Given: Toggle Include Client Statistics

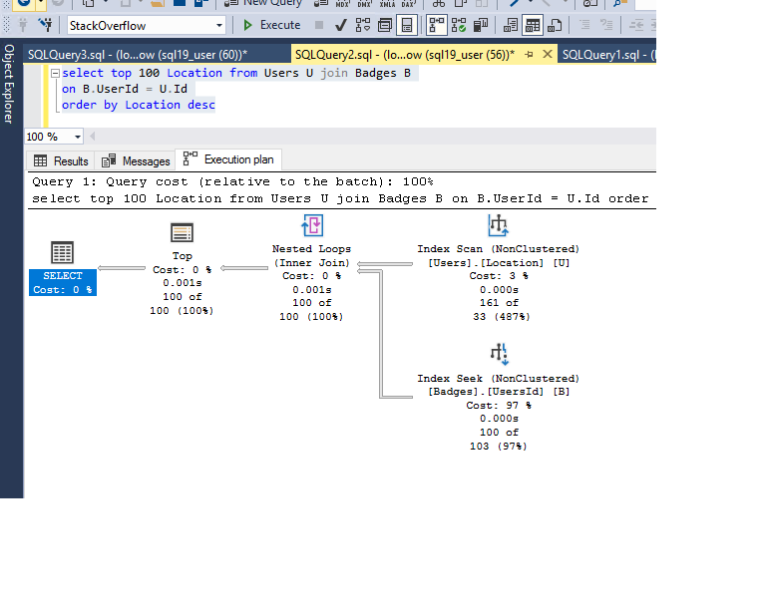Looking at the screenshot, I should coord(481,25).
